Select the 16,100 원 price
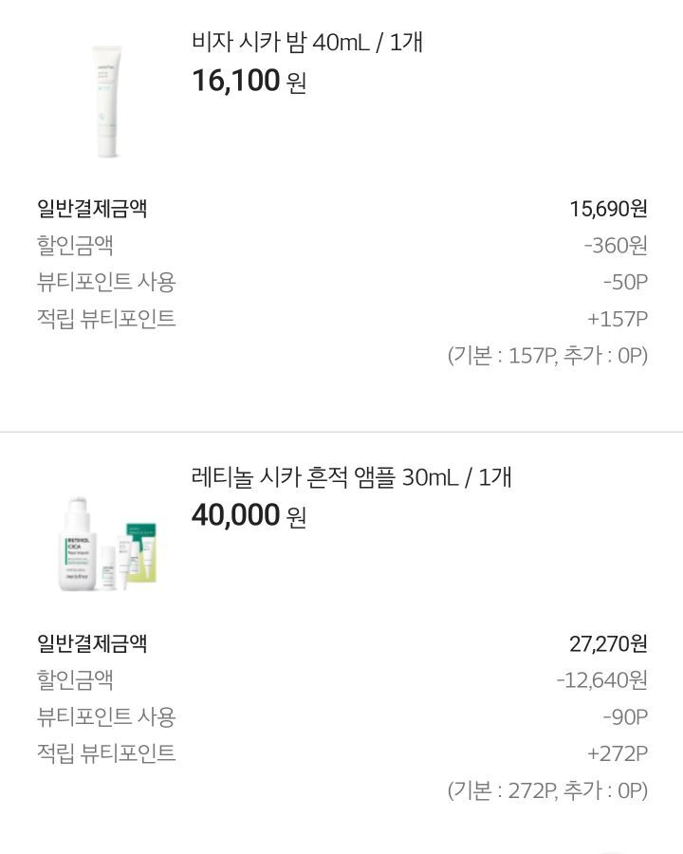This screenshot has height=854, width=683. (249, 82)
